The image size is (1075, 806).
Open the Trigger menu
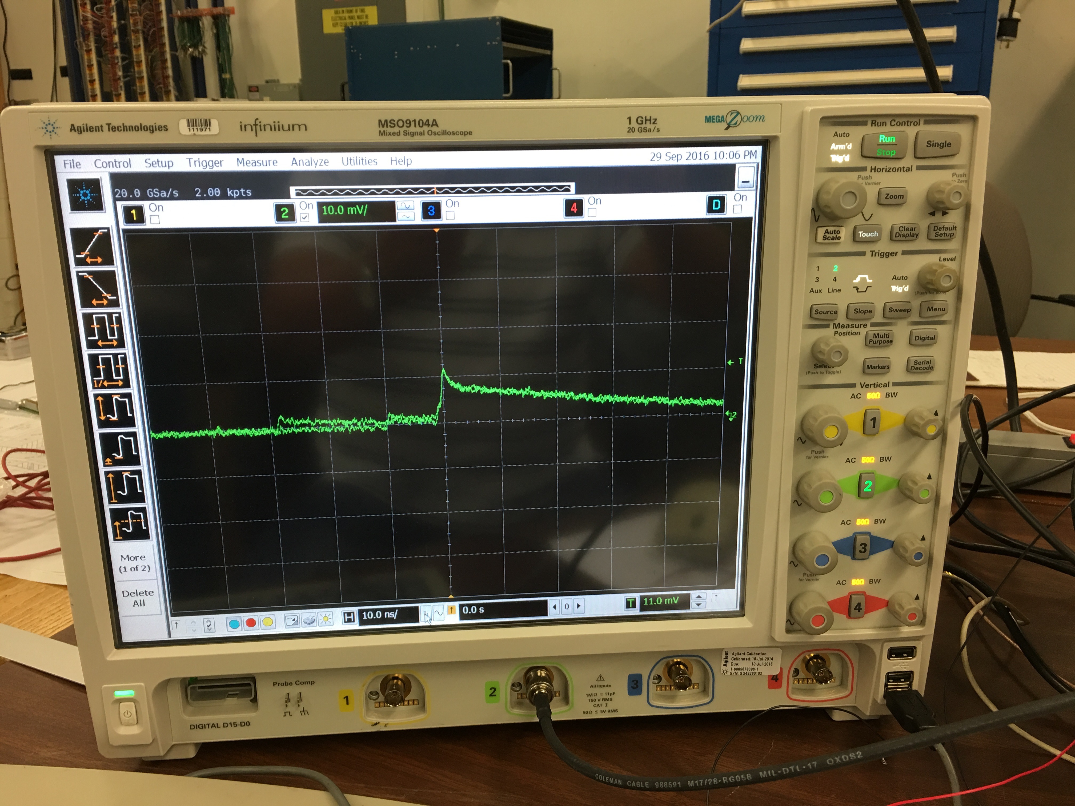pyautogui.click(x=204, y=163)
